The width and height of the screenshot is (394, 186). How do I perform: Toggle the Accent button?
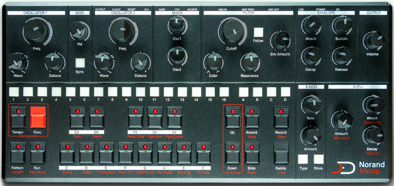pyautogui.click(x=251, y=117)
